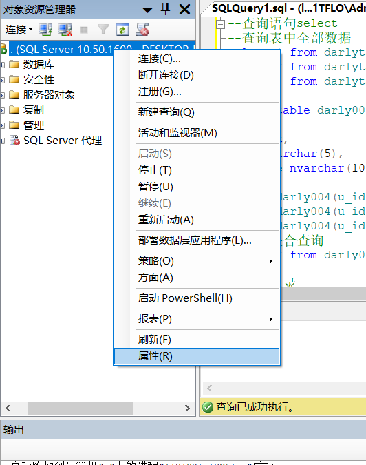Click the 安全性 folder icon
The image size is (366, 465).
click(x=14, y=79)
